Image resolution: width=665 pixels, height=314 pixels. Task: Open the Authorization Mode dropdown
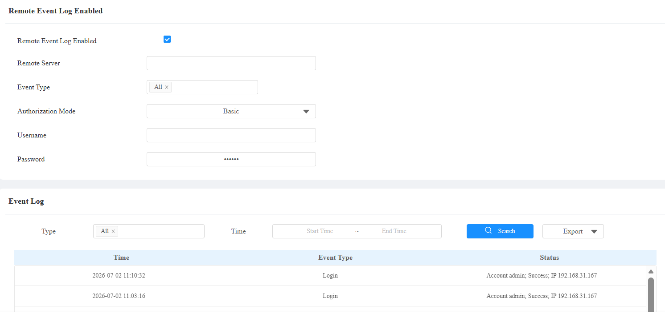click(231, 111)
